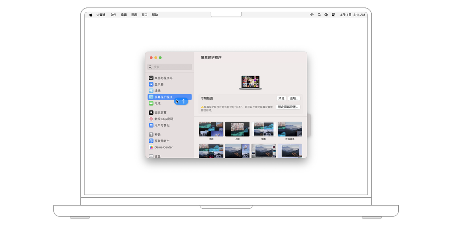The image size is (452, 226).
Task: Click the 屏幕保护程序 pane title
Action: pyautogui.click(x=211, y=58)
